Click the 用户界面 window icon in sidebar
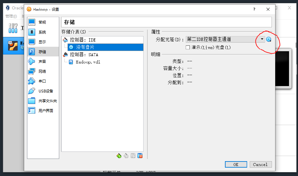This screenshot has width=298, height=176. (32, 111)
